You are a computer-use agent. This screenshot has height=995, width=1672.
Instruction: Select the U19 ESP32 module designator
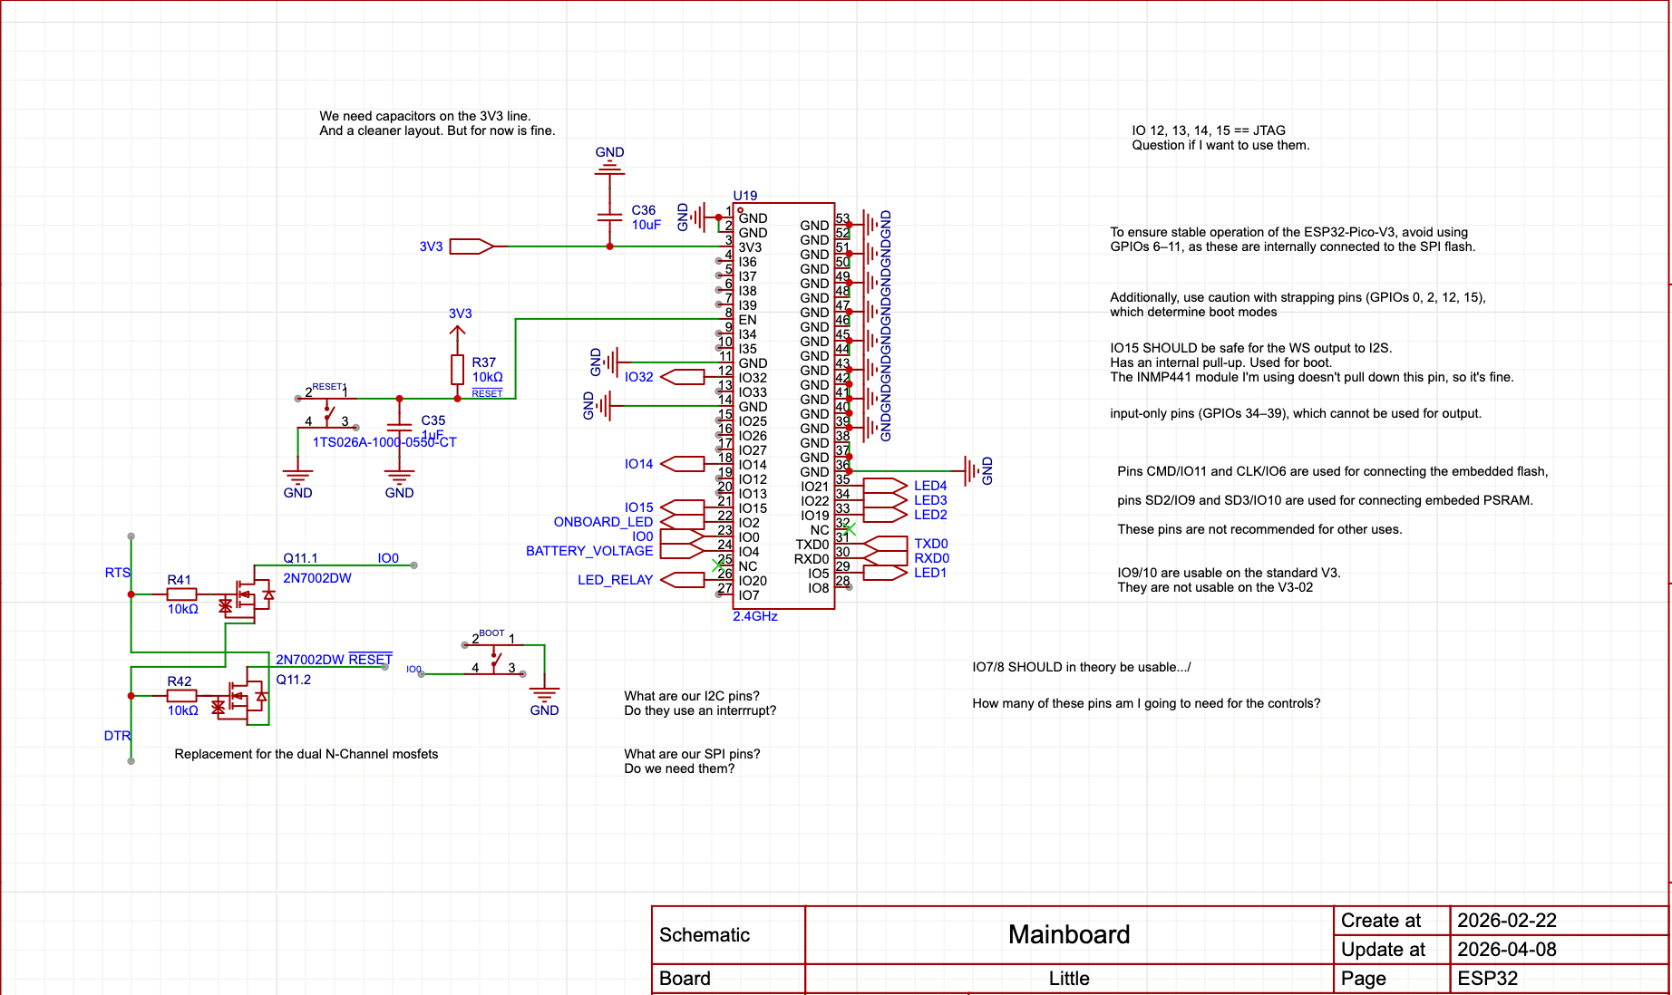[x=744, y=196]
